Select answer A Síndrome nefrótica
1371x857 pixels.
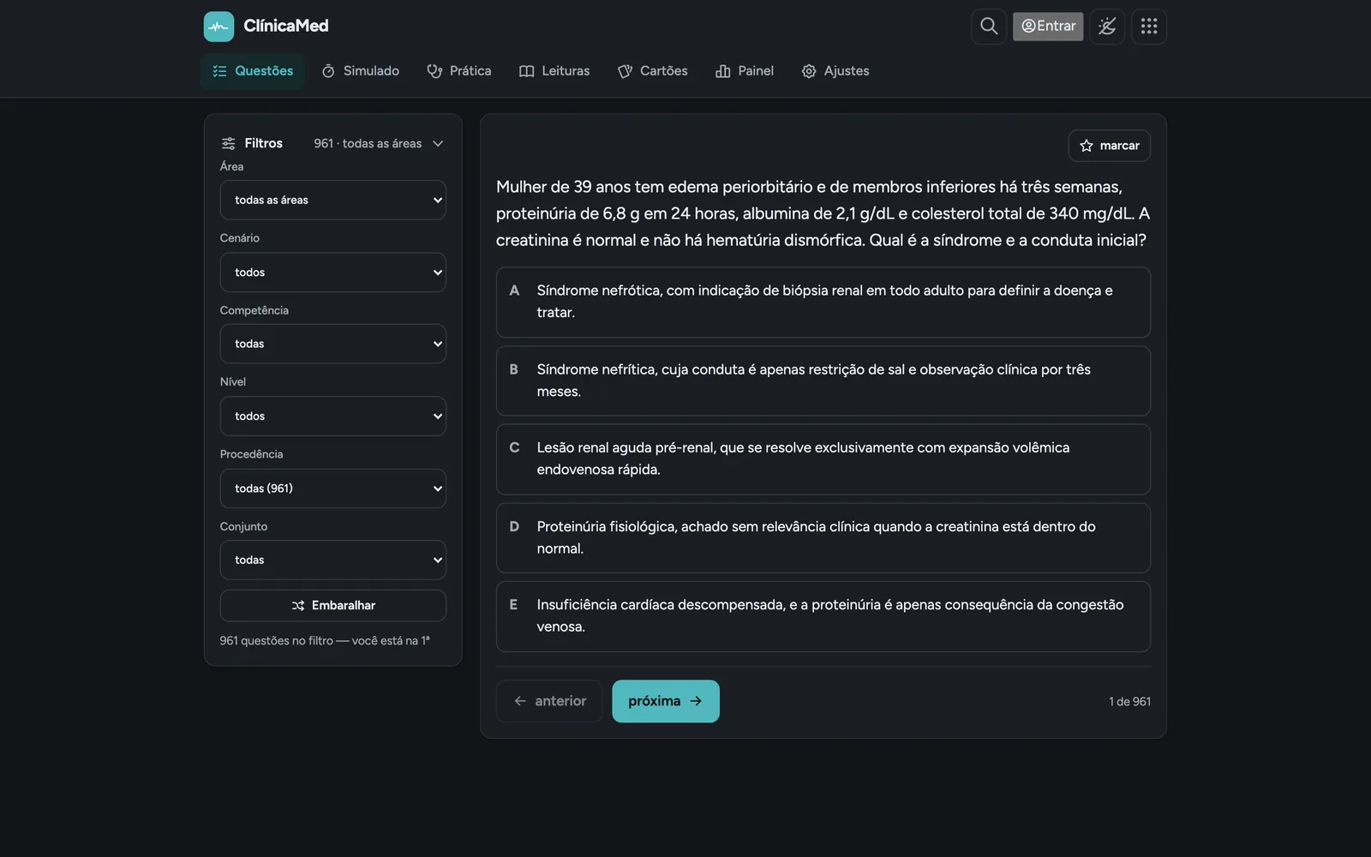coord(823,302)
